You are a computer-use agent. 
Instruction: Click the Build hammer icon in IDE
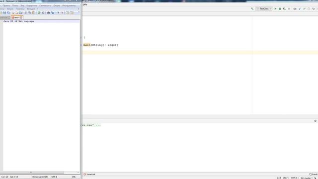tap(252, 9)
